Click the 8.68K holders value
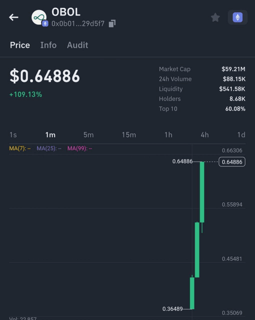 237,99
